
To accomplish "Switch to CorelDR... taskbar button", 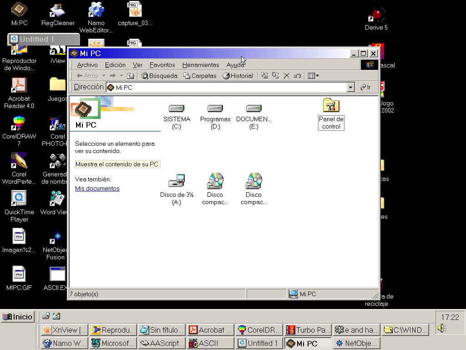I will [x=259, y=330].
